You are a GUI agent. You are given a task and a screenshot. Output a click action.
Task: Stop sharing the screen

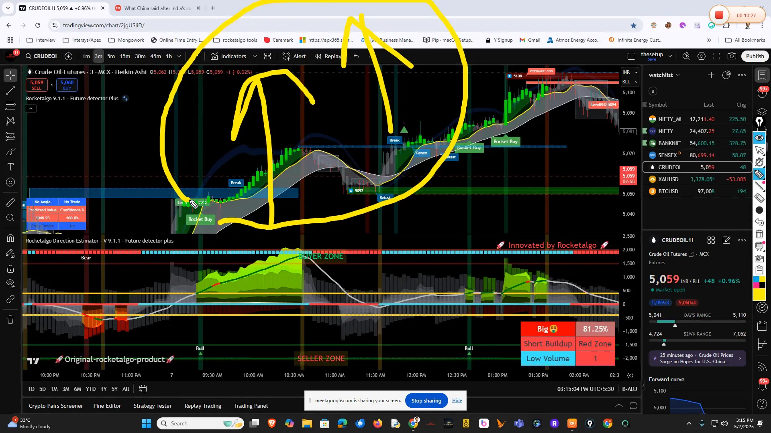426,401
